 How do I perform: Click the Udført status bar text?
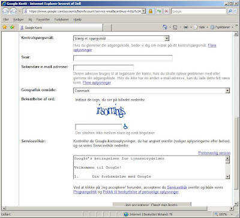(6, 214)
